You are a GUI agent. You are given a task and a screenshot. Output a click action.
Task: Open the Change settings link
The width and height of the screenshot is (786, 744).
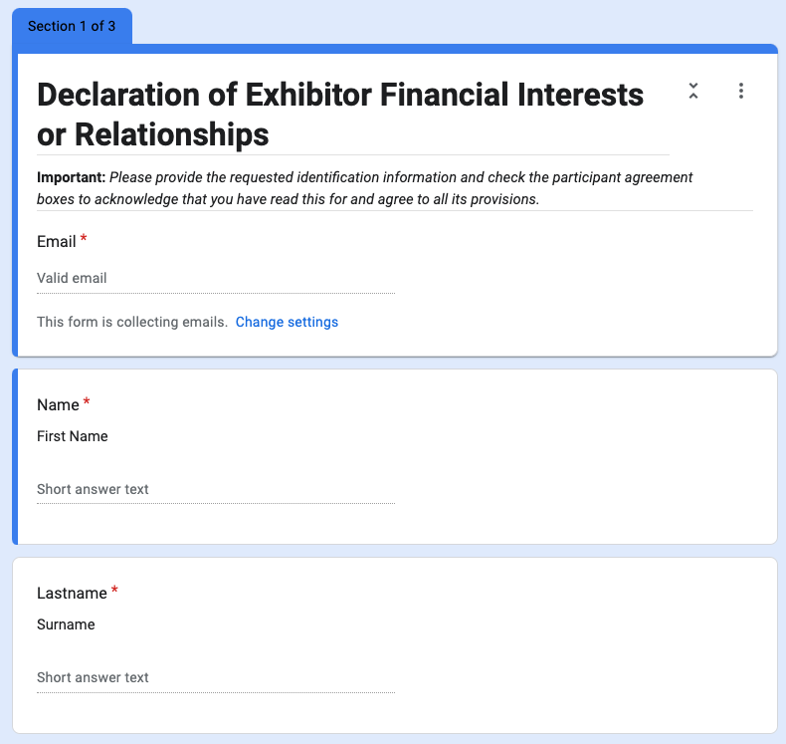point(287,323)
